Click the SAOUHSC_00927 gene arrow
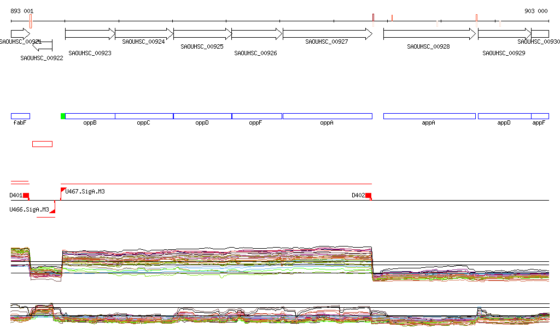 tap(327, 34)
